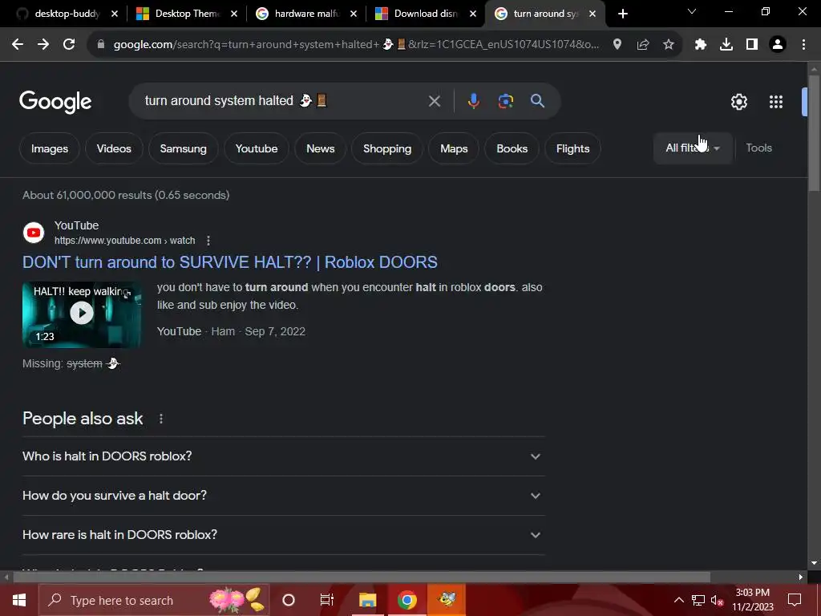The image size is (821, 616).
Task: Filter results by Flights
Action: tap(572, 148)
